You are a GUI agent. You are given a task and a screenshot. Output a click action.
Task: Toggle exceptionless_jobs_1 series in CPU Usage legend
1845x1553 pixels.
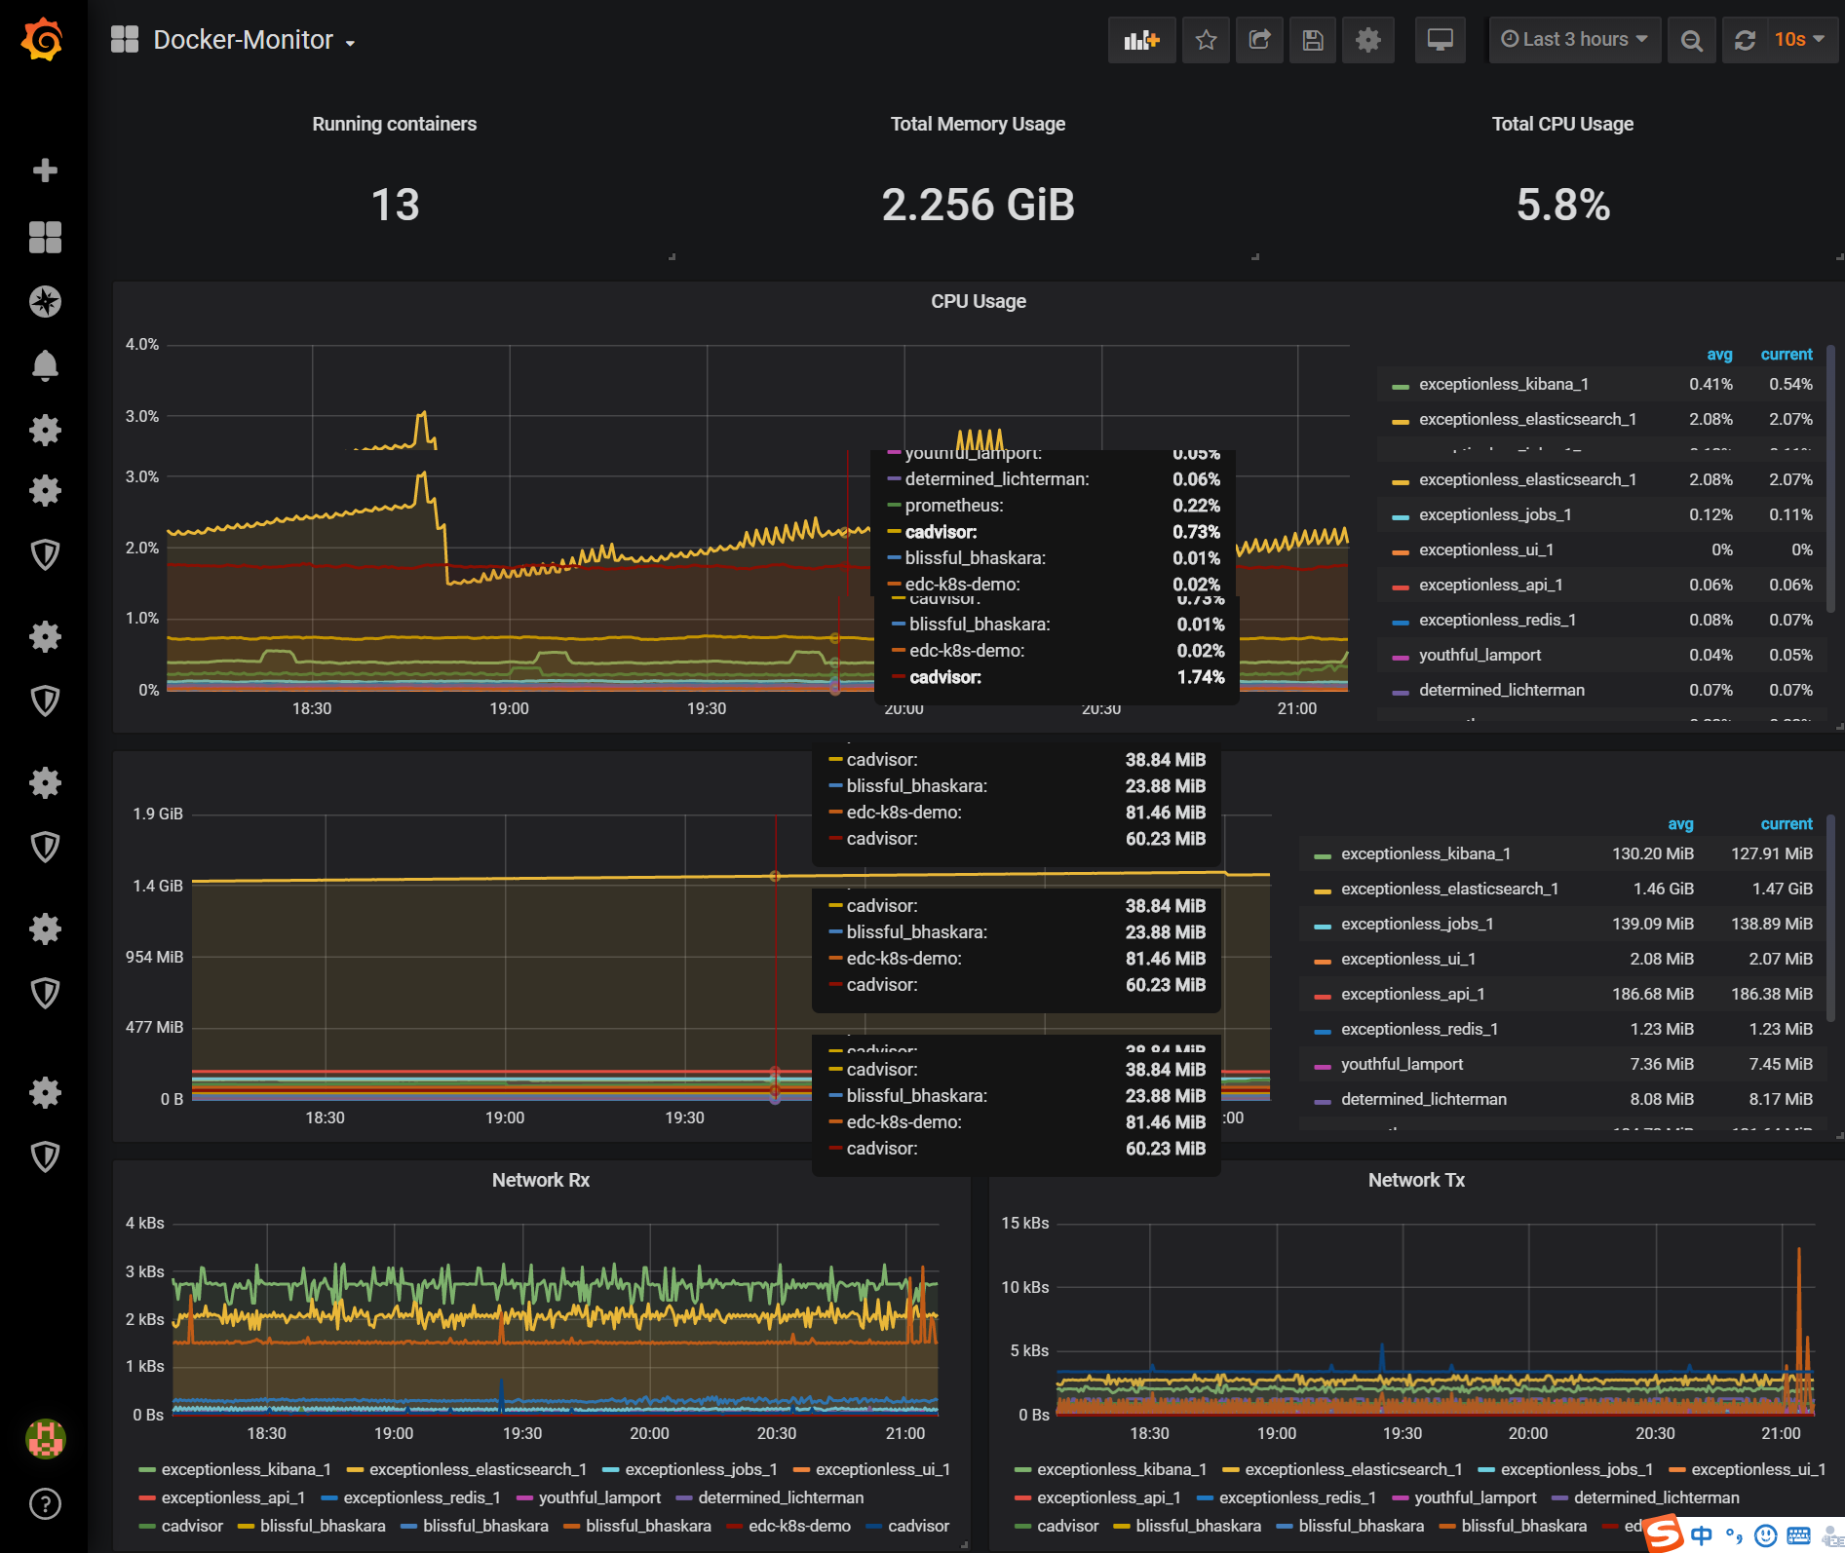pyautogui.click(x=1495, y=515)
